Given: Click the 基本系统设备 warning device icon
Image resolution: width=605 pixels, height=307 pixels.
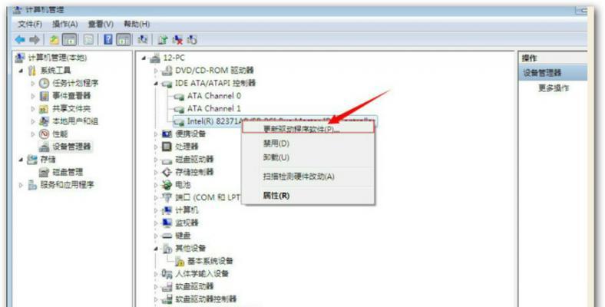Looking at the screenshot, I should pos(180,261).
